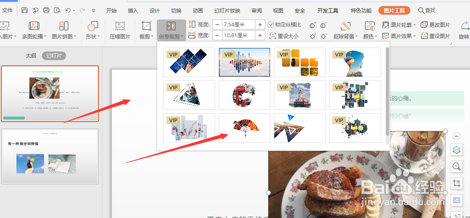Select the second slide thumbnail 有一种缘分叫钟情
This screenshot has height=218, width=470.
tap(50, 157)
